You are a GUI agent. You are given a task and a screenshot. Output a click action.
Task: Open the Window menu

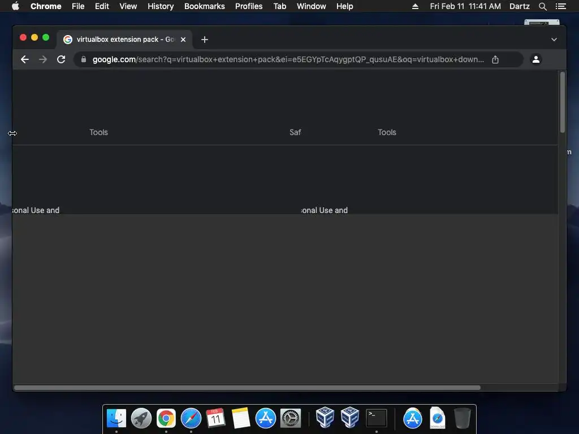(312, 6)
